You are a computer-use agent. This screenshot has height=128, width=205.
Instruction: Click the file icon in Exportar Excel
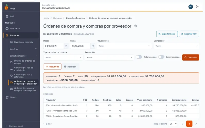click(159, 34)
